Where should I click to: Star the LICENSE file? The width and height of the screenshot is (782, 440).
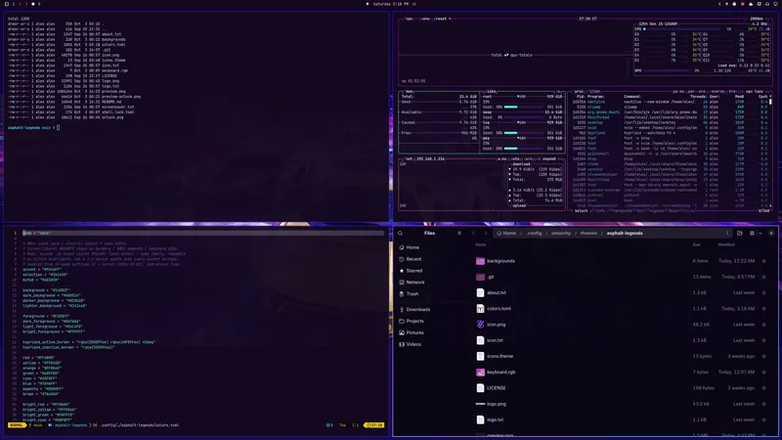coord(763,387)
